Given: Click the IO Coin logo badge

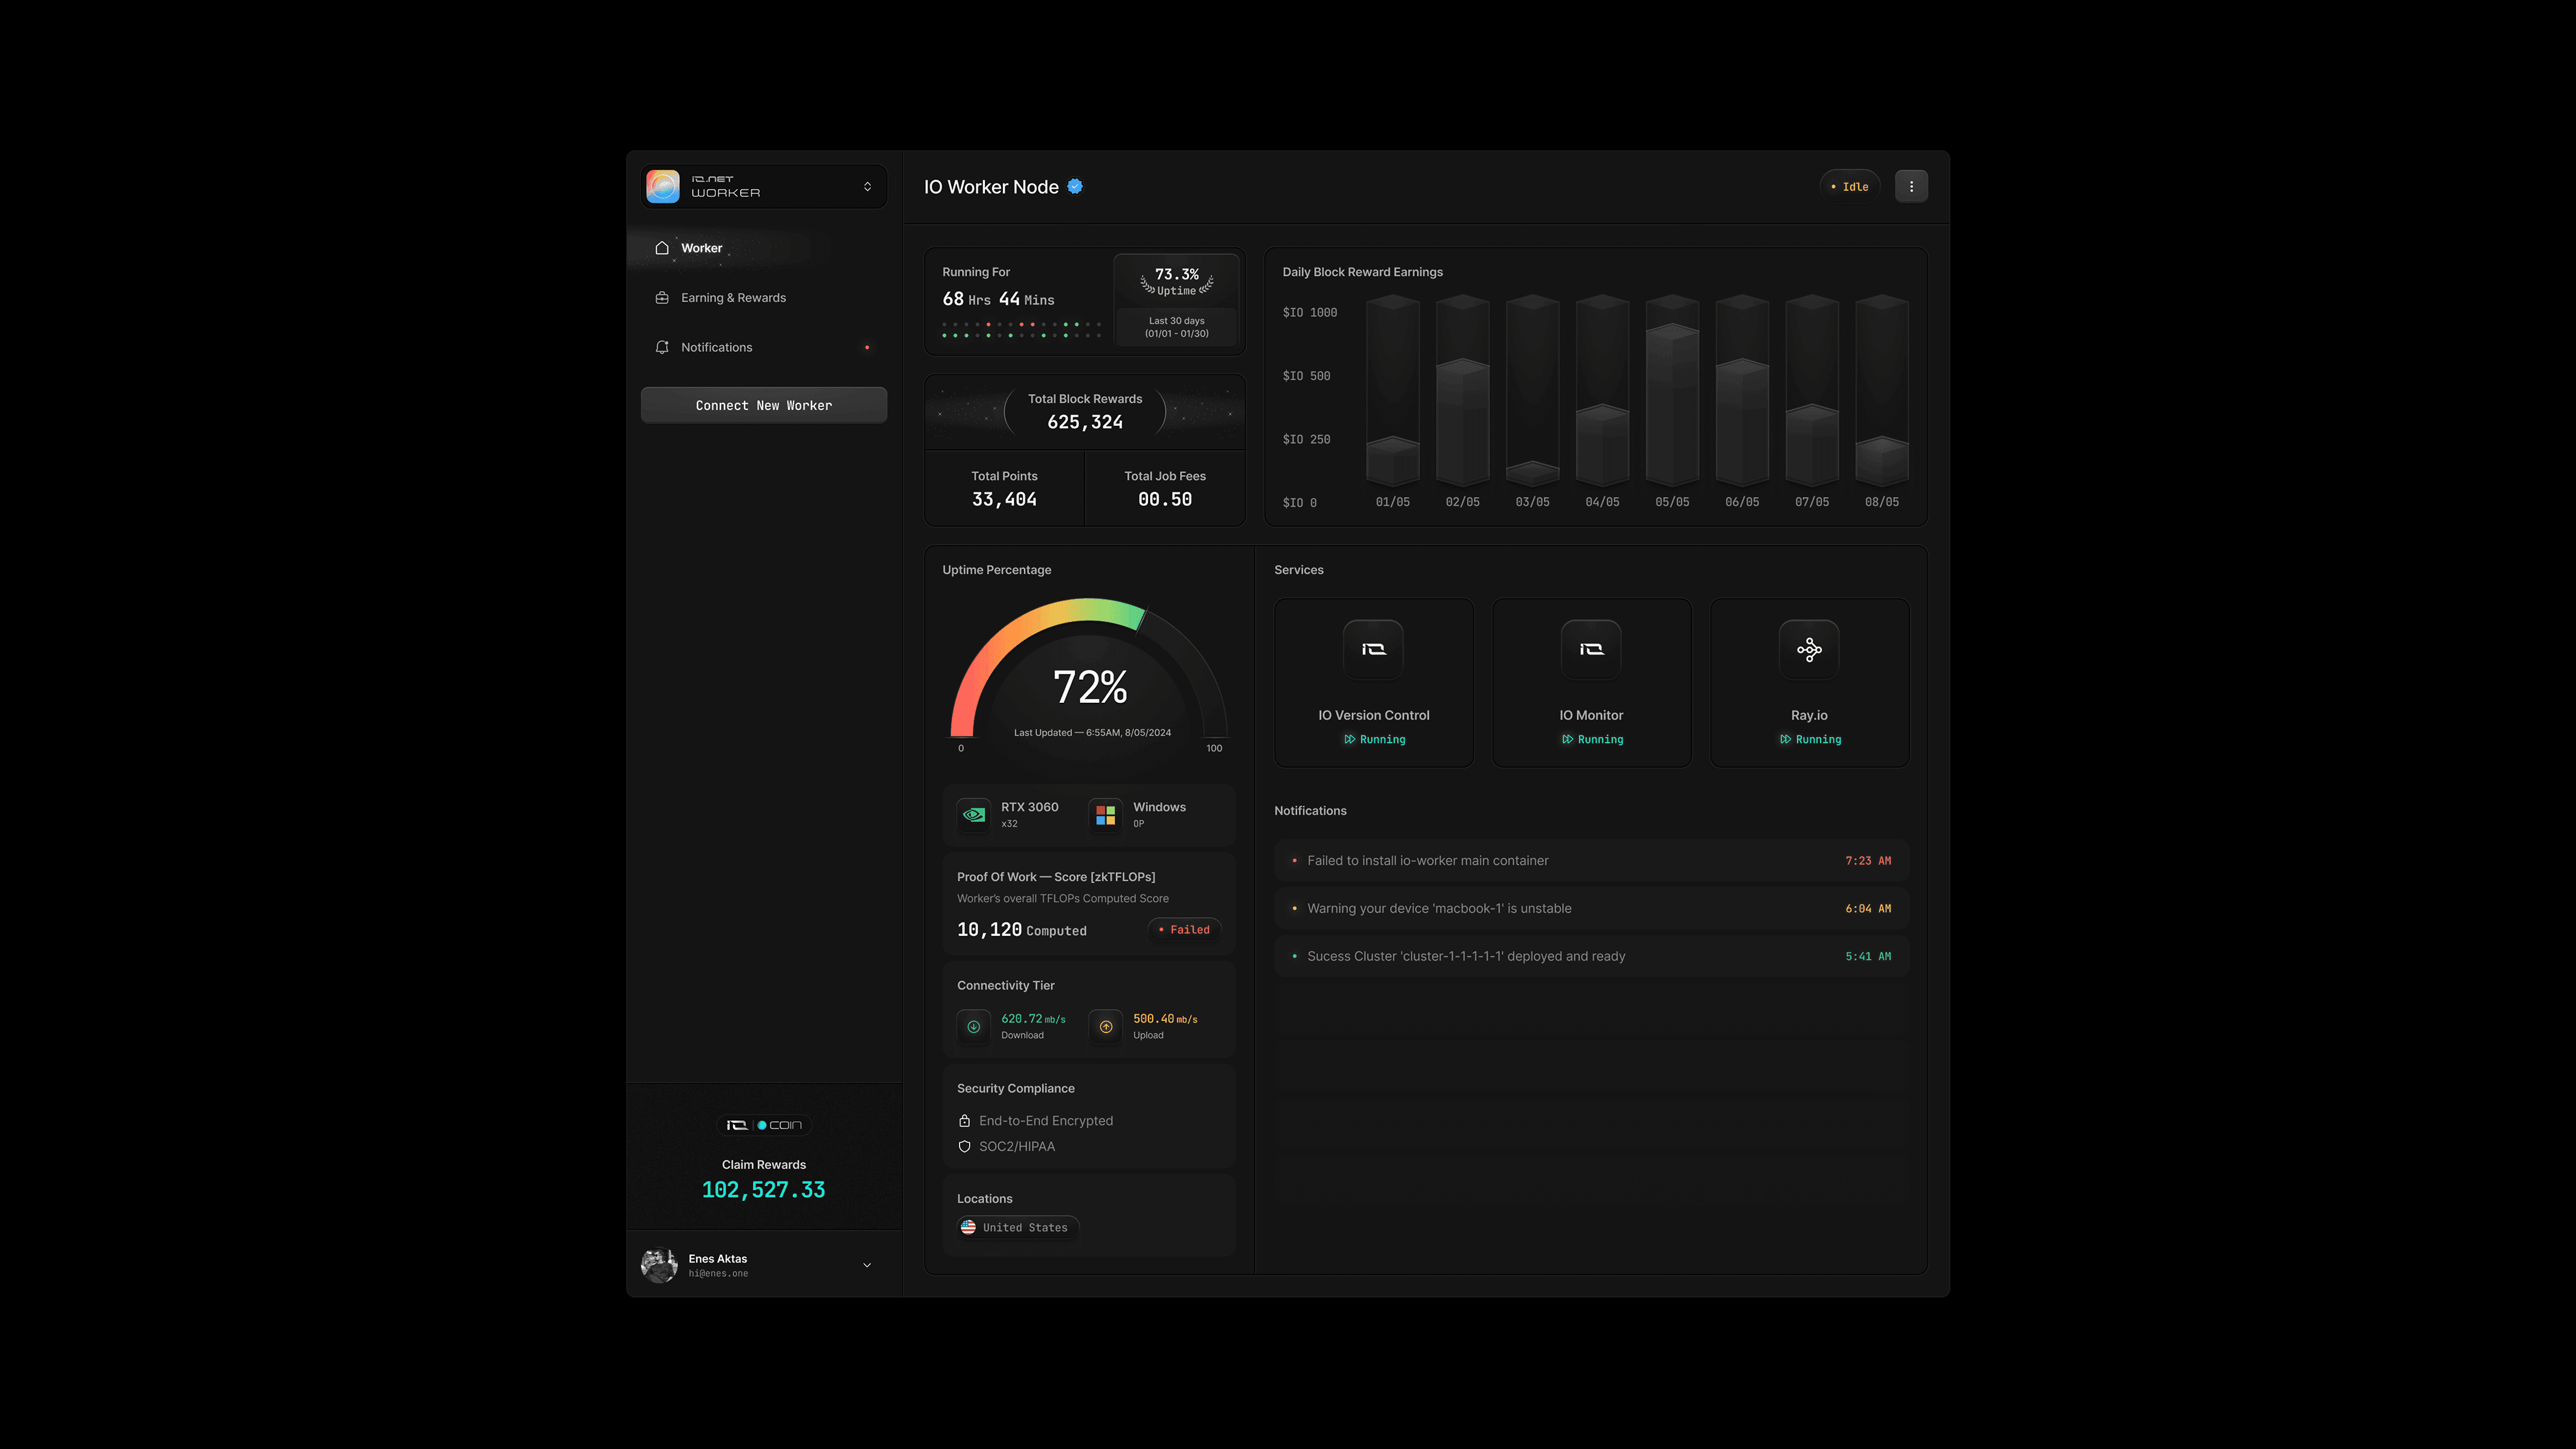Looking at the screenshot, I should (x=764, y=1125).
